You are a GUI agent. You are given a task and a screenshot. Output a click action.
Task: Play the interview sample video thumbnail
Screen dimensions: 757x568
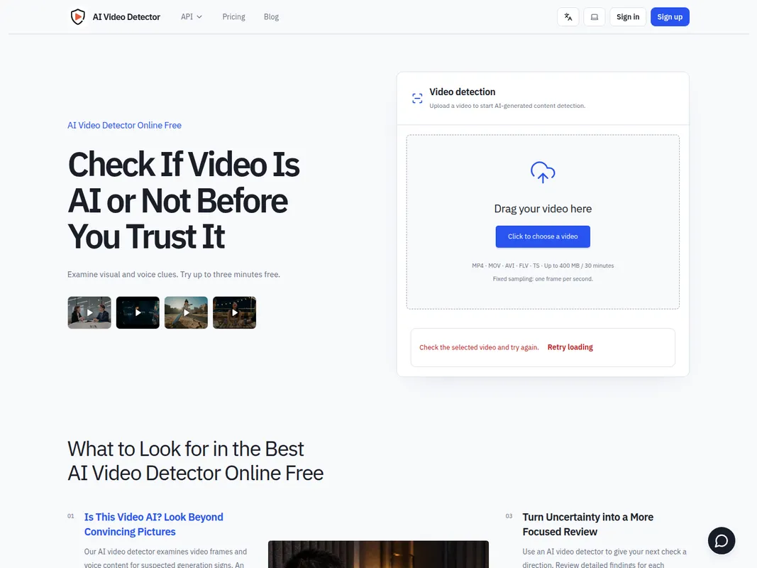click(89, 312)
